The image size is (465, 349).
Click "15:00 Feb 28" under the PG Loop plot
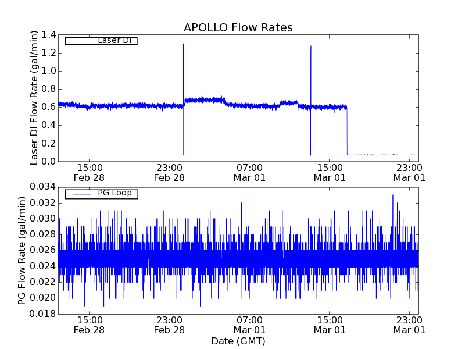click(89, 325)
